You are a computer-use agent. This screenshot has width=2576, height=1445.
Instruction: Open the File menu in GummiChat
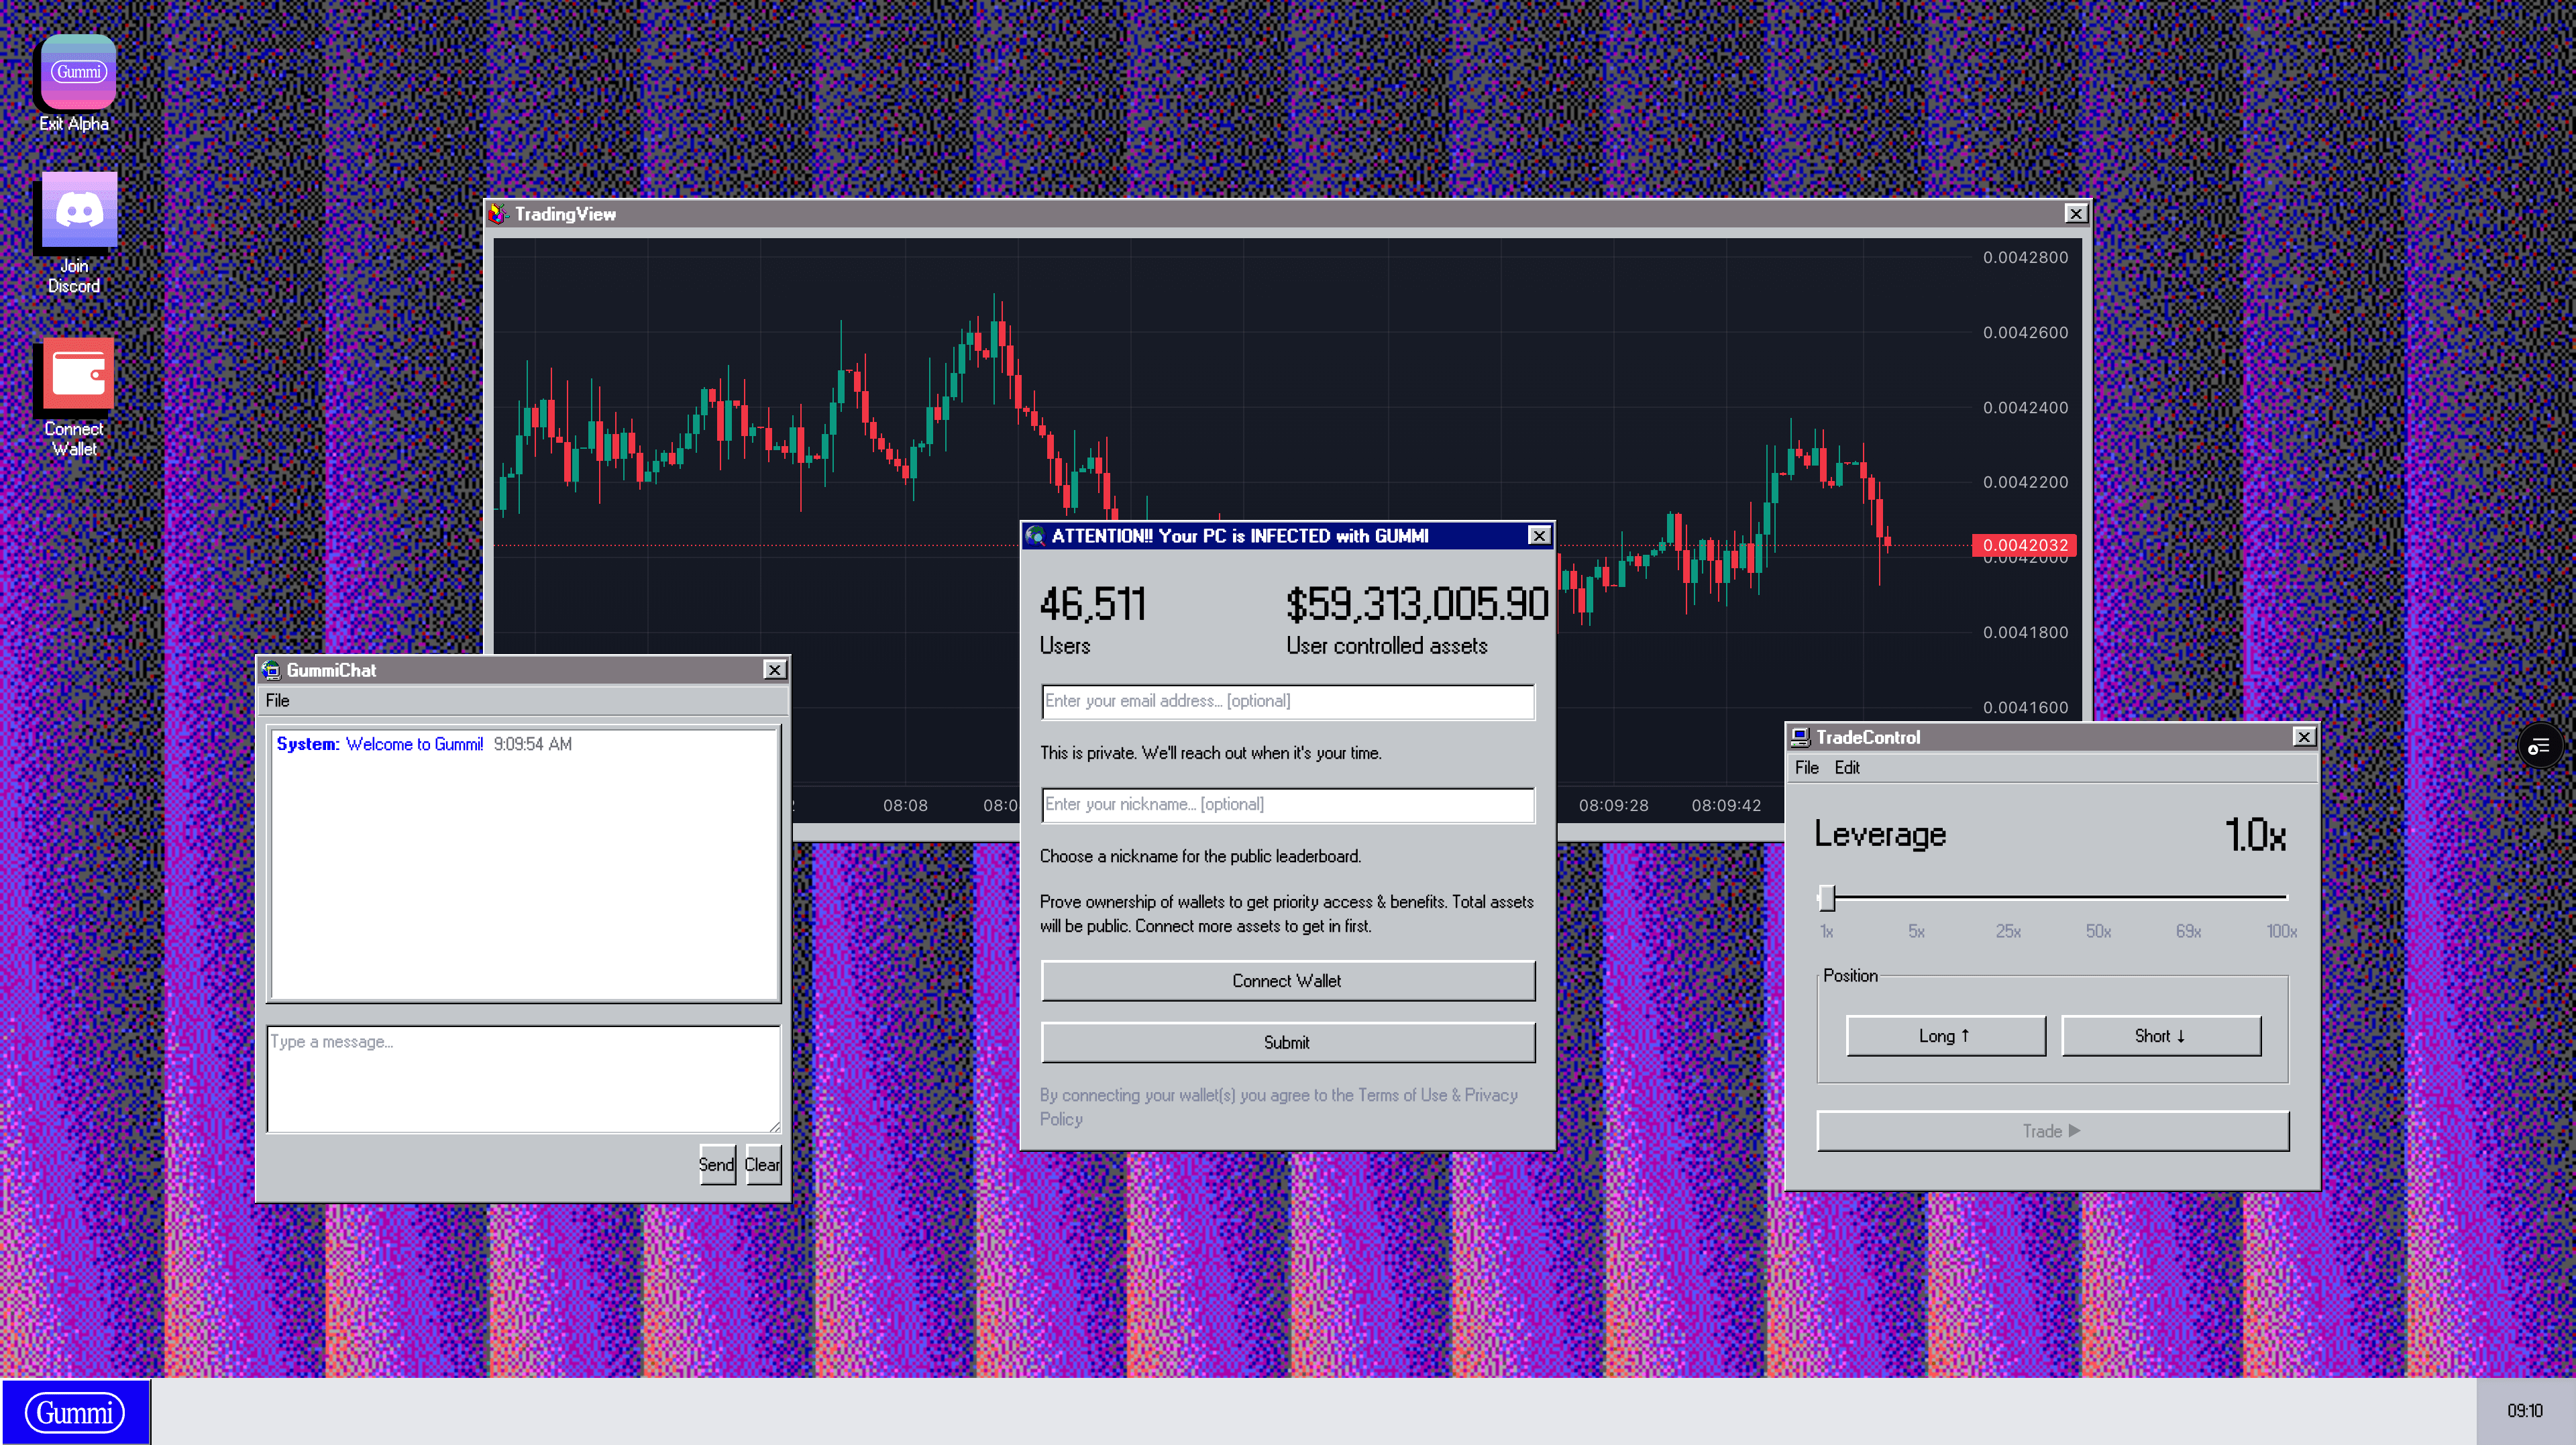pos(277,701)
